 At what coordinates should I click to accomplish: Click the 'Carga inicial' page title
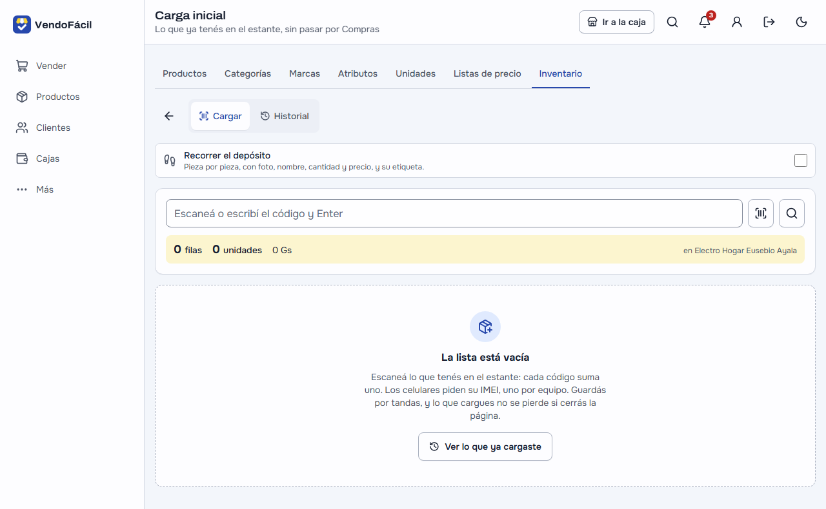coord(190,15)
